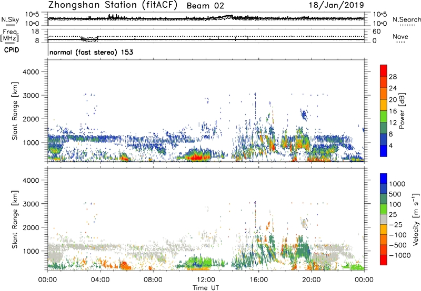The width and height of the screenshot is (421, 291).
Task: Click the red high-power echo near 12:00
Action: (x=197, y=157)
